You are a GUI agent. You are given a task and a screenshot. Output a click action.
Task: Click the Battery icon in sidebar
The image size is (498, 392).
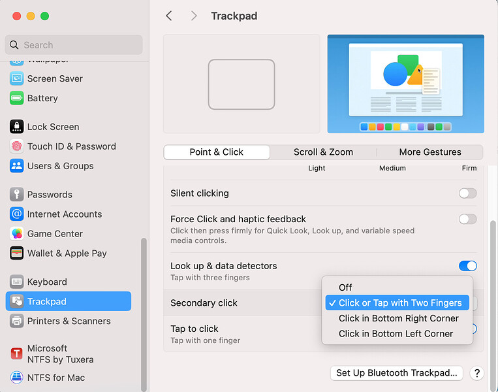pos(17,98)
